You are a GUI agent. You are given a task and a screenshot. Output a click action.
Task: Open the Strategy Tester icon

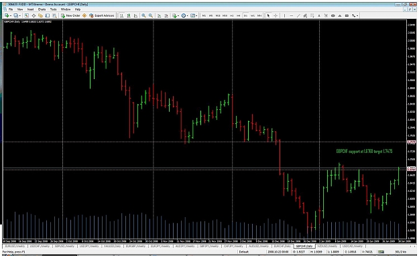pyautogui.click(x=54, y=15)
